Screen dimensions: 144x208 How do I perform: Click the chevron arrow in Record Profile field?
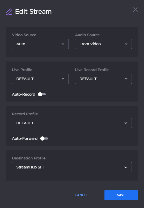click(126, 123)
